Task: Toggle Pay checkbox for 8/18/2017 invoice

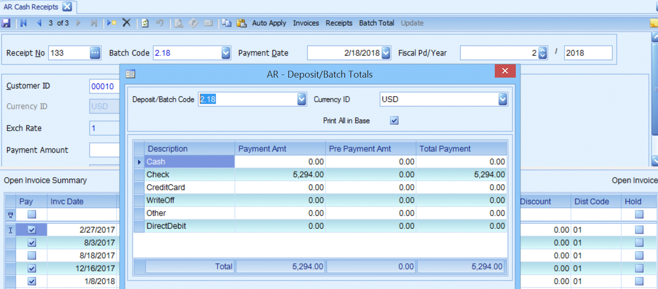Action: 32,256
